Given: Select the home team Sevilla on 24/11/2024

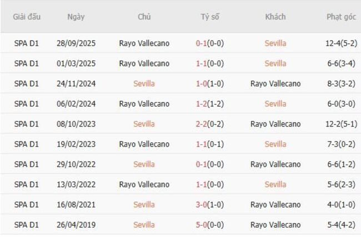Looking at the screenshot, I should 144,84.
